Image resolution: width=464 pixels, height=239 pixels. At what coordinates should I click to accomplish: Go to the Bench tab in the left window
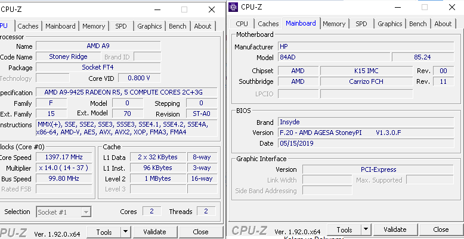tap(178, 26)
